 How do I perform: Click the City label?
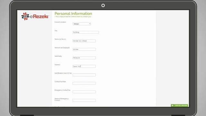[56, 31]
